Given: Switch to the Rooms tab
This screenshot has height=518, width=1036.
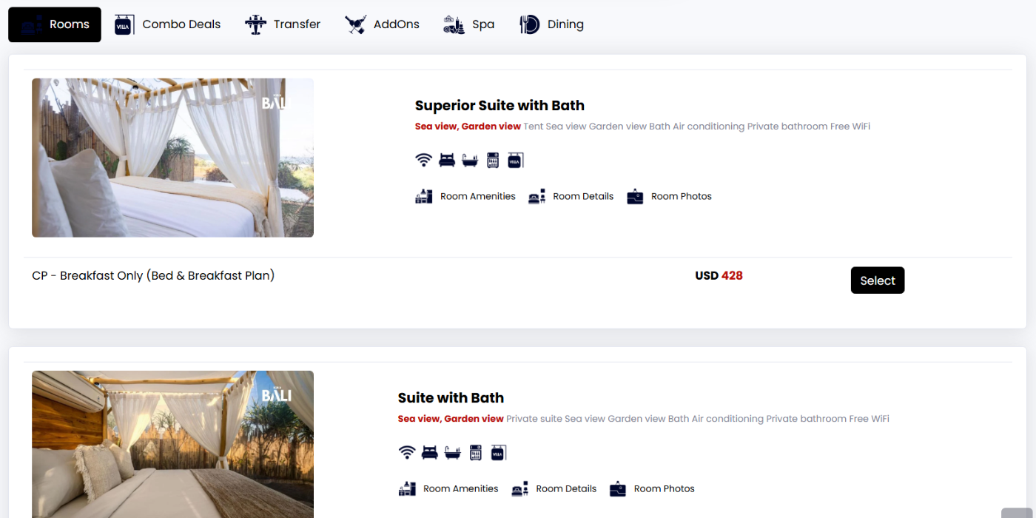Looking at the screenshot, I should [x=54, y=24].
